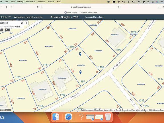Screen dimensions: 164x123
Task: Click the question mark icon in the Dock
Action: tap(81, 117)
